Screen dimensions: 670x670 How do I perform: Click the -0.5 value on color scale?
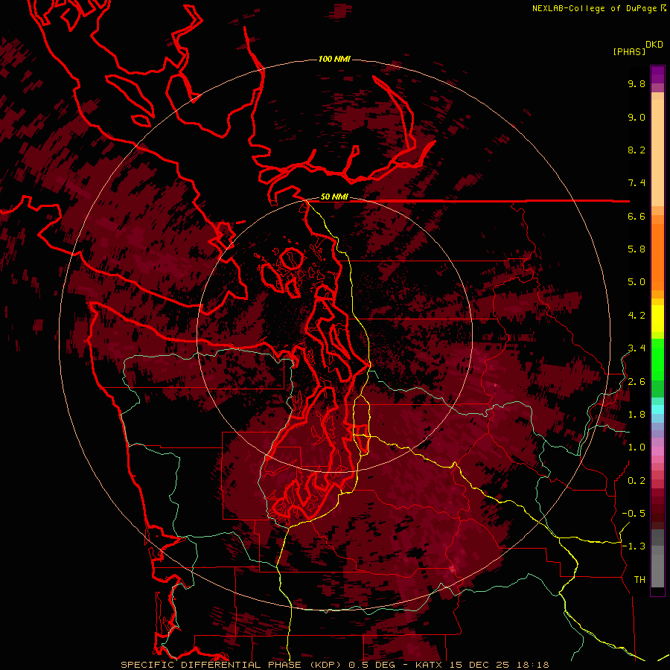point(634,514)
